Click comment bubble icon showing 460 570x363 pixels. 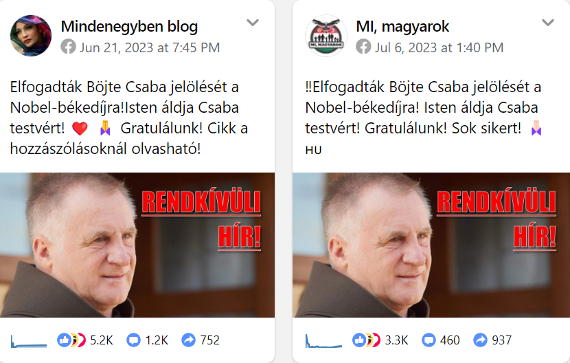[x=429, y=340]
